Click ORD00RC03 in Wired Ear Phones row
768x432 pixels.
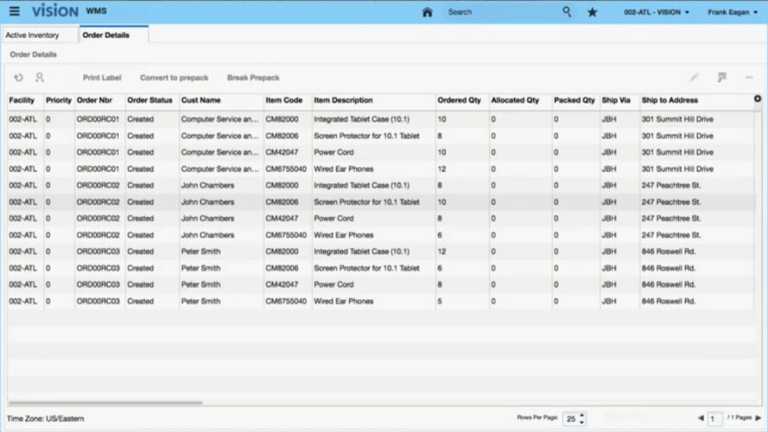(x=98, y=302)
